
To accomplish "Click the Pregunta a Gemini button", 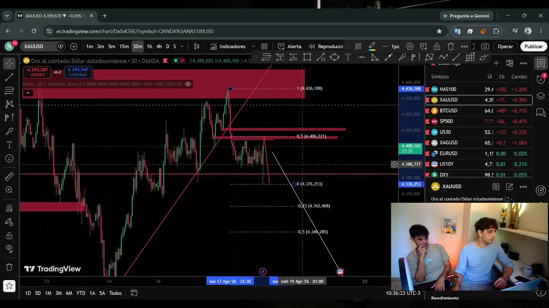I will click(x=466, y=16).
